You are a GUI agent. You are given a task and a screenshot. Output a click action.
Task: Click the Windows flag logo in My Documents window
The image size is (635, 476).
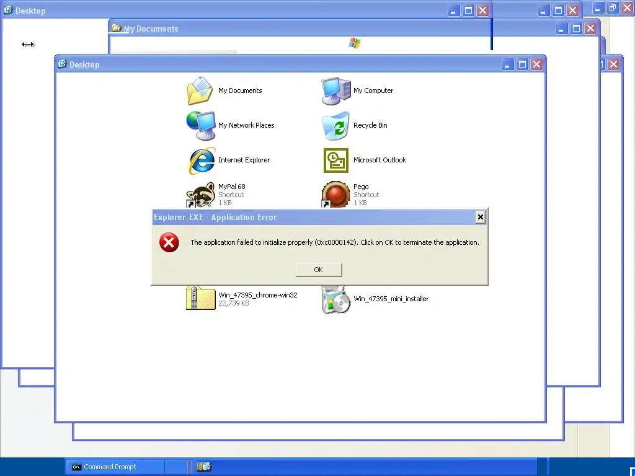click(355, 43)
